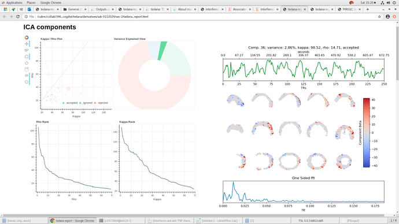Switch to the FSLeyes taskbar window
This screenshot has height=224, width=399.
tap(364, 221)
